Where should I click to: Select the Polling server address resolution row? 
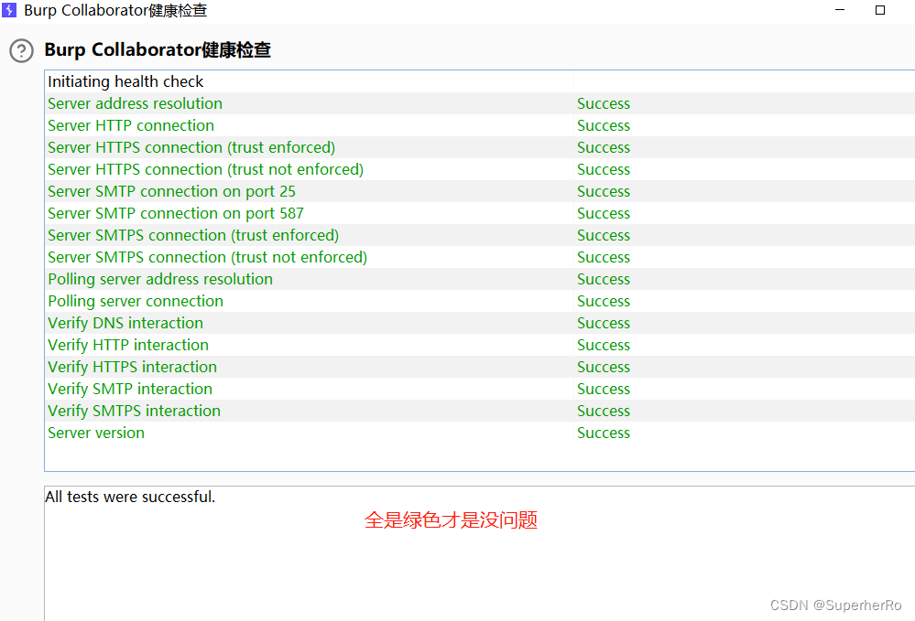pyautogui.click(x=160, y=279)
